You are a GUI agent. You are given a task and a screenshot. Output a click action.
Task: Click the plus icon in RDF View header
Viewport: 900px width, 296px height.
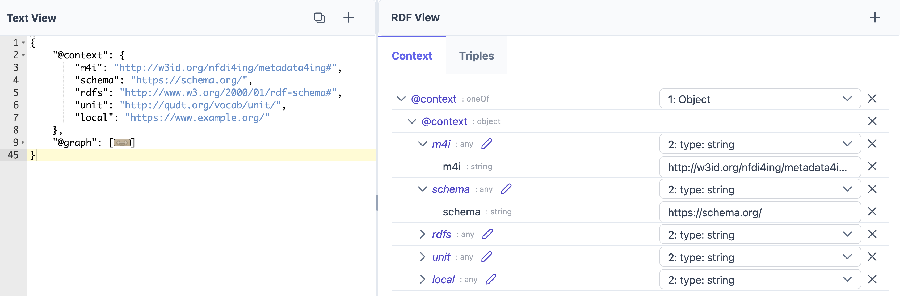pos(875,18)
